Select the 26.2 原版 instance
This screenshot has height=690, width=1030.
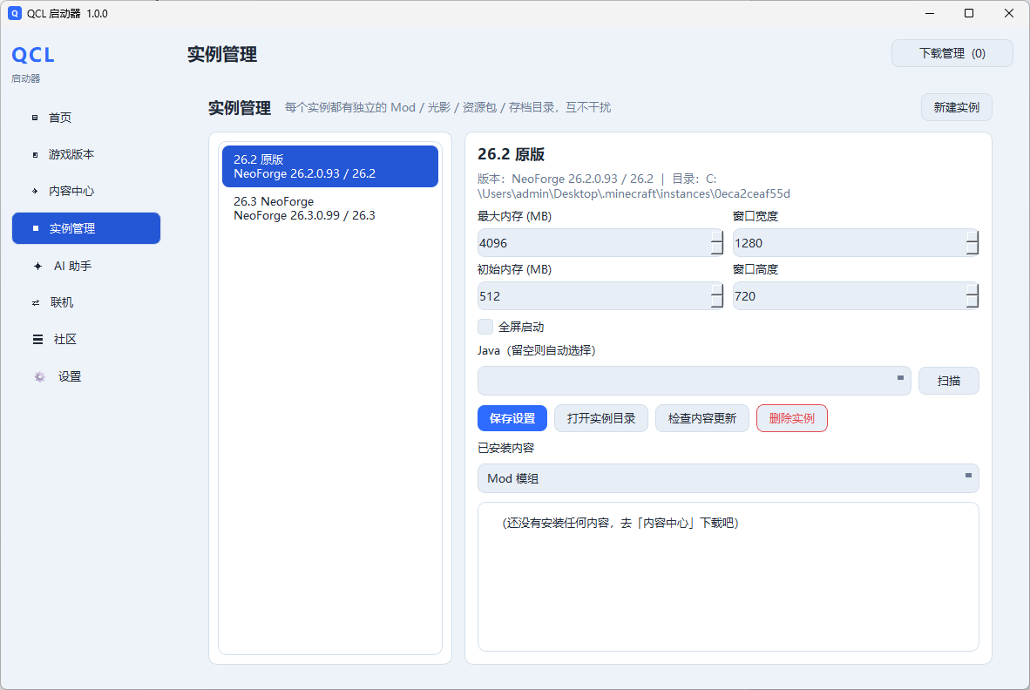pos(330,166)
